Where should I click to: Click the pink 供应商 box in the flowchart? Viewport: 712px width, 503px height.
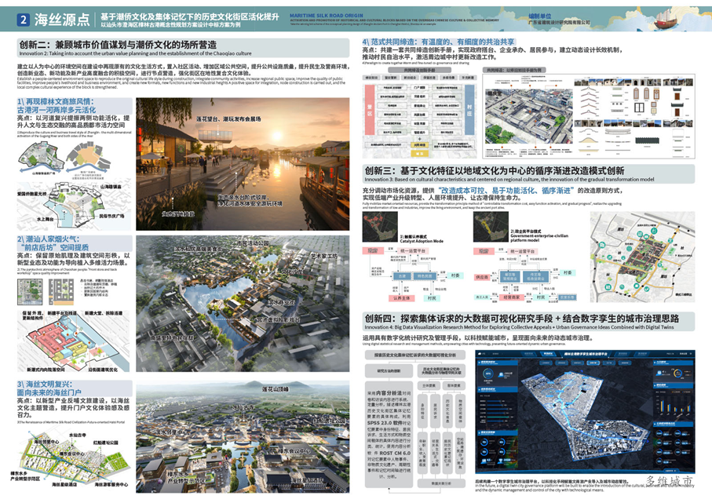[482, 277]
